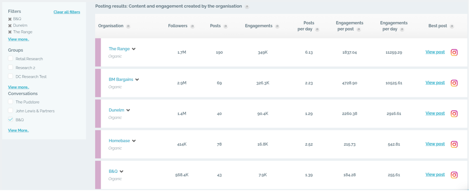The height and width of the screenshot is (192, 469).
Task: Open Homebase organisation name link
Action: coord(119,141)
